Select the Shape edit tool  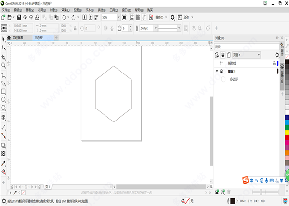point(3,48)
